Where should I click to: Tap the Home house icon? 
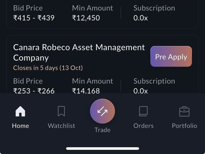20,112
